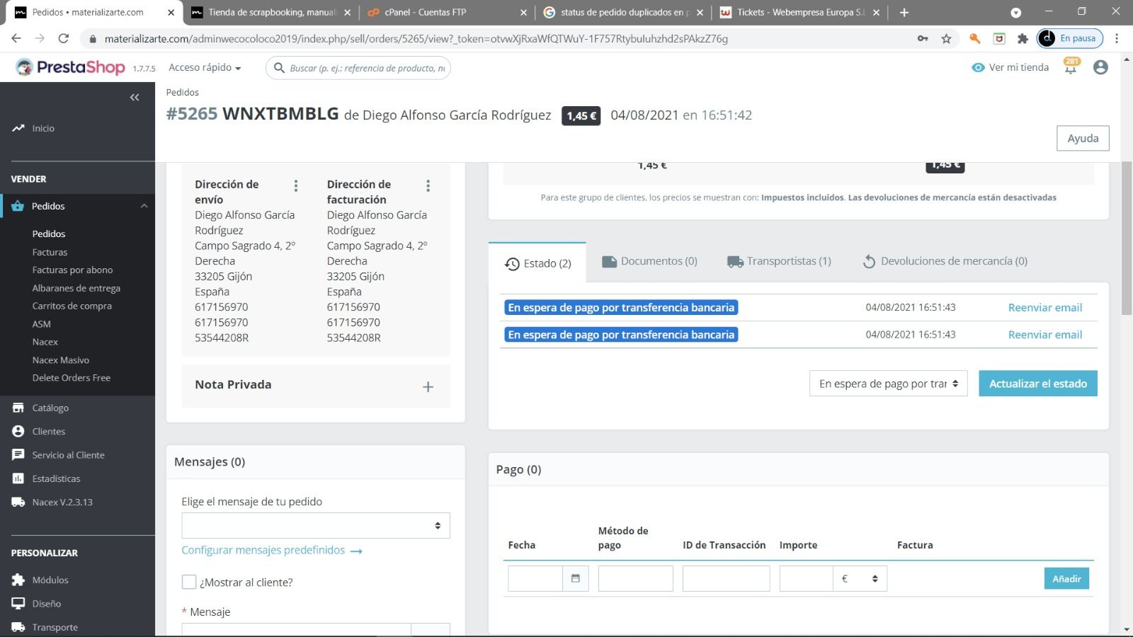Expand Nota Privada with plus icon
This screenshot has height=637, width=1133.
pos(428,386)
